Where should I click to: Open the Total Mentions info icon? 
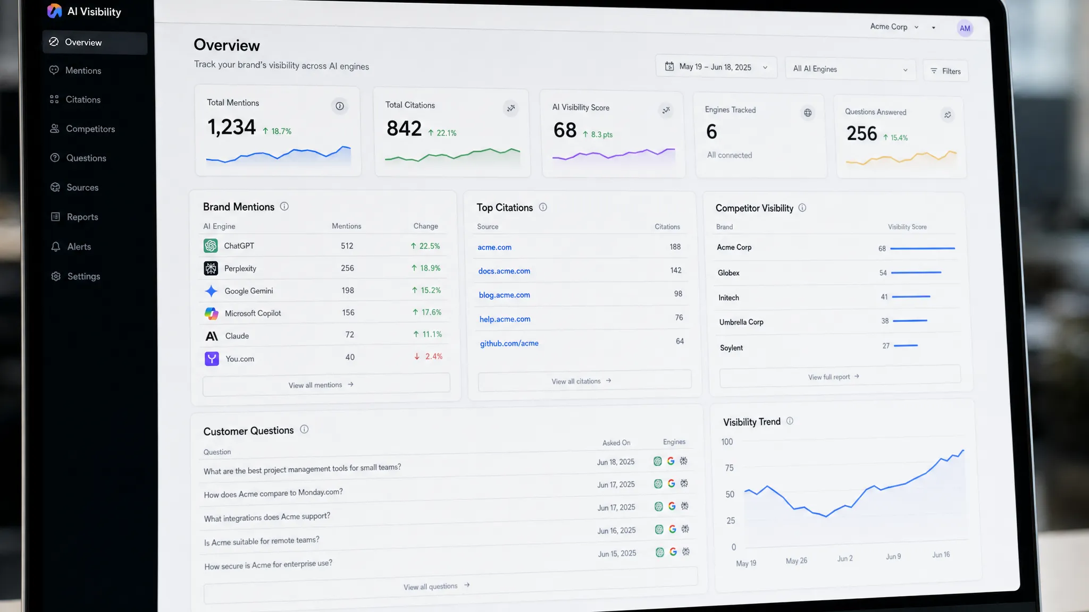coord(340,106)
